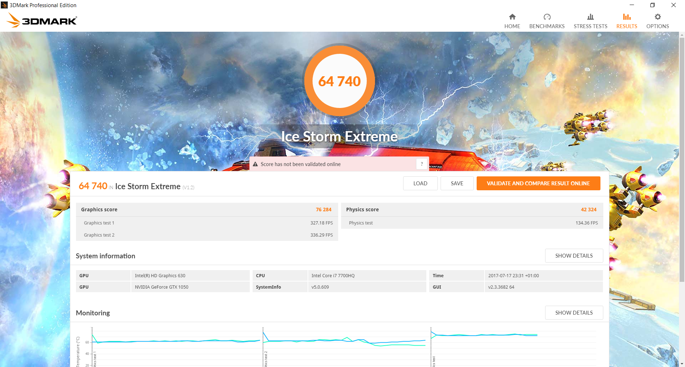
Task: Click the 64 740 score circle
Action: click(x=340, y=81)
